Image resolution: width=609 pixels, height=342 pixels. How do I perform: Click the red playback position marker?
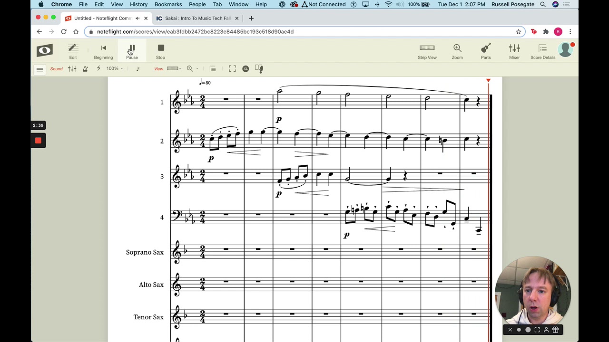tap(488, 80)
